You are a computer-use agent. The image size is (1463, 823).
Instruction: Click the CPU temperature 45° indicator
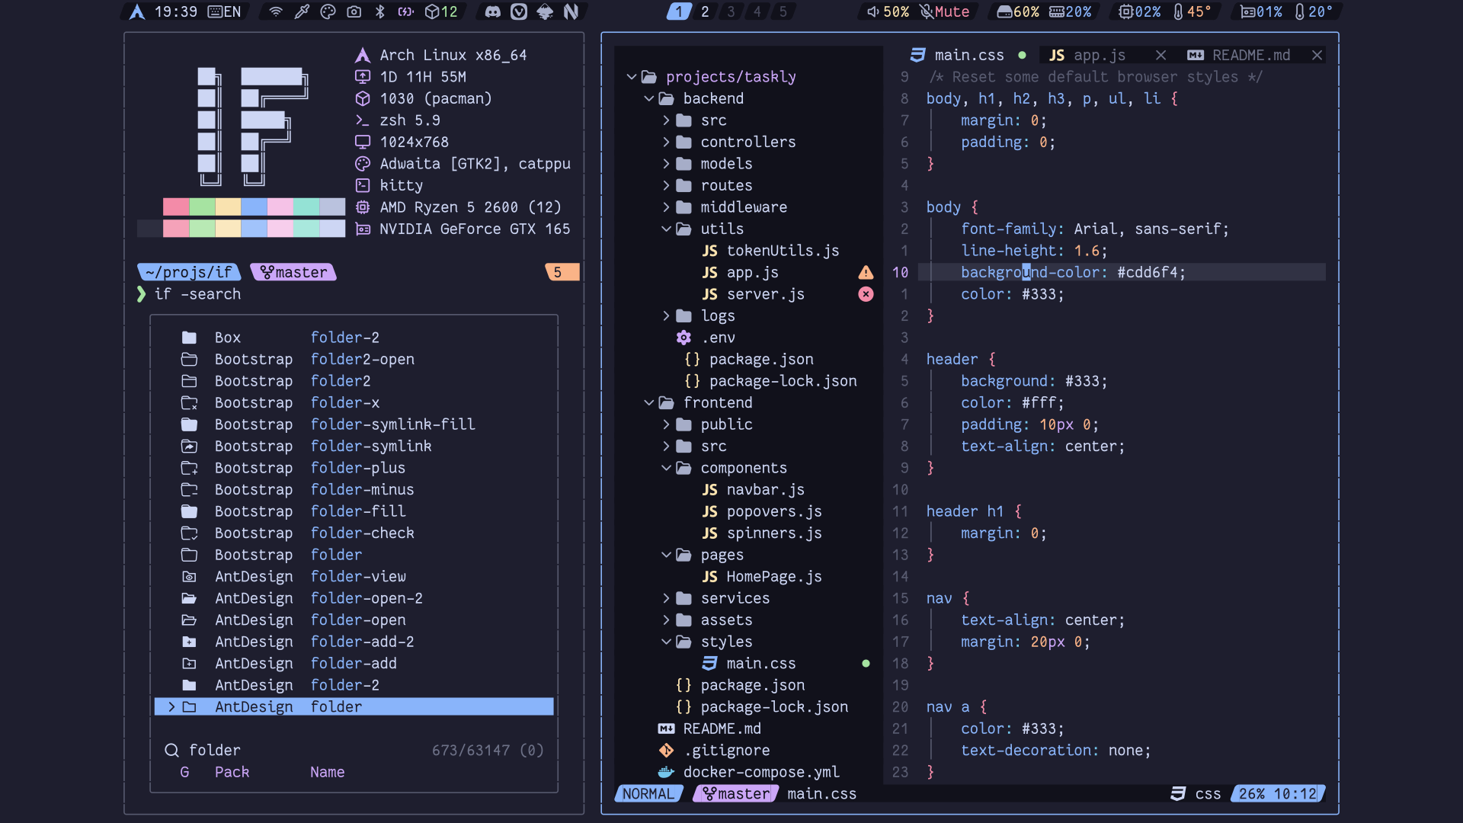[1192, 11]
